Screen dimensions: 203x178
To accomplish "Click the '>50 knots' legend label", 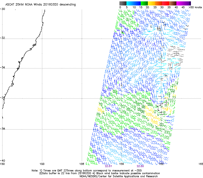I will [195, 7].
